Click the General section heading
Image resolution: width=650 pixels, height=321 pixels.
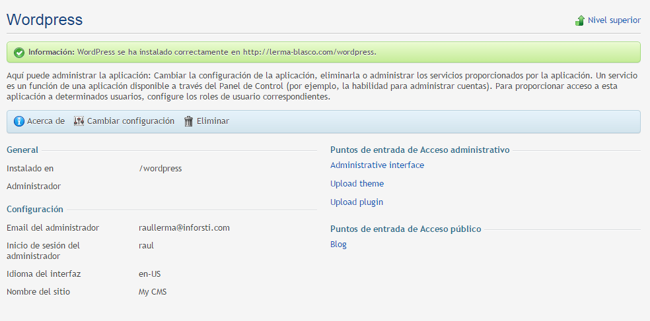coord(22,150)
